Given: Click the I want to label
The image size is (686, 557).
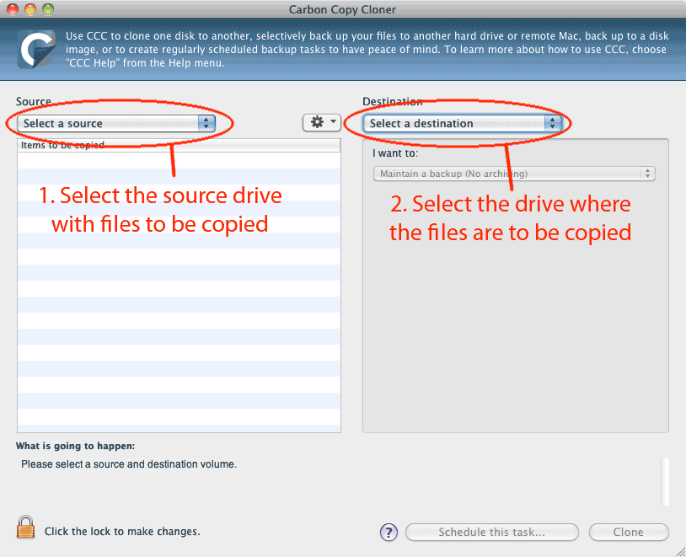Looking at the screenshot, I should 395,153.
